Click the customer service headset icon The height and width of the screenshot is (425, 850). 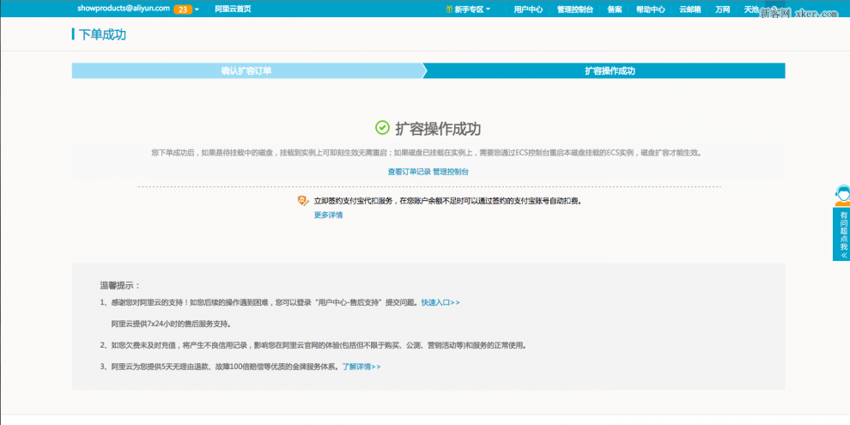tap(842, 195)
